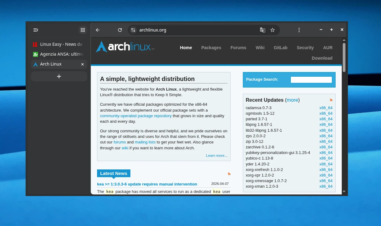381x226 pixels.
Task: Go to the Download page
Action: pyautogui.click(x=322, y=58)
